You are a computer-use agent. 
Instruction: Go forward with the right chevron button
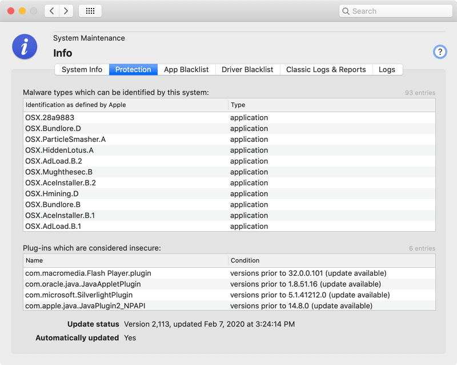coord(66,11)
